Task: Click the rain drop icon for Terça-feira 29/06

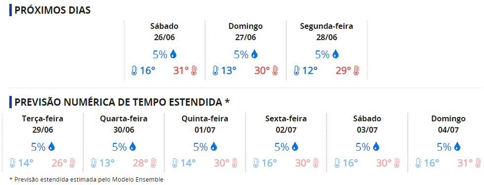Action: pyautogui.click(x=52, y=147)
